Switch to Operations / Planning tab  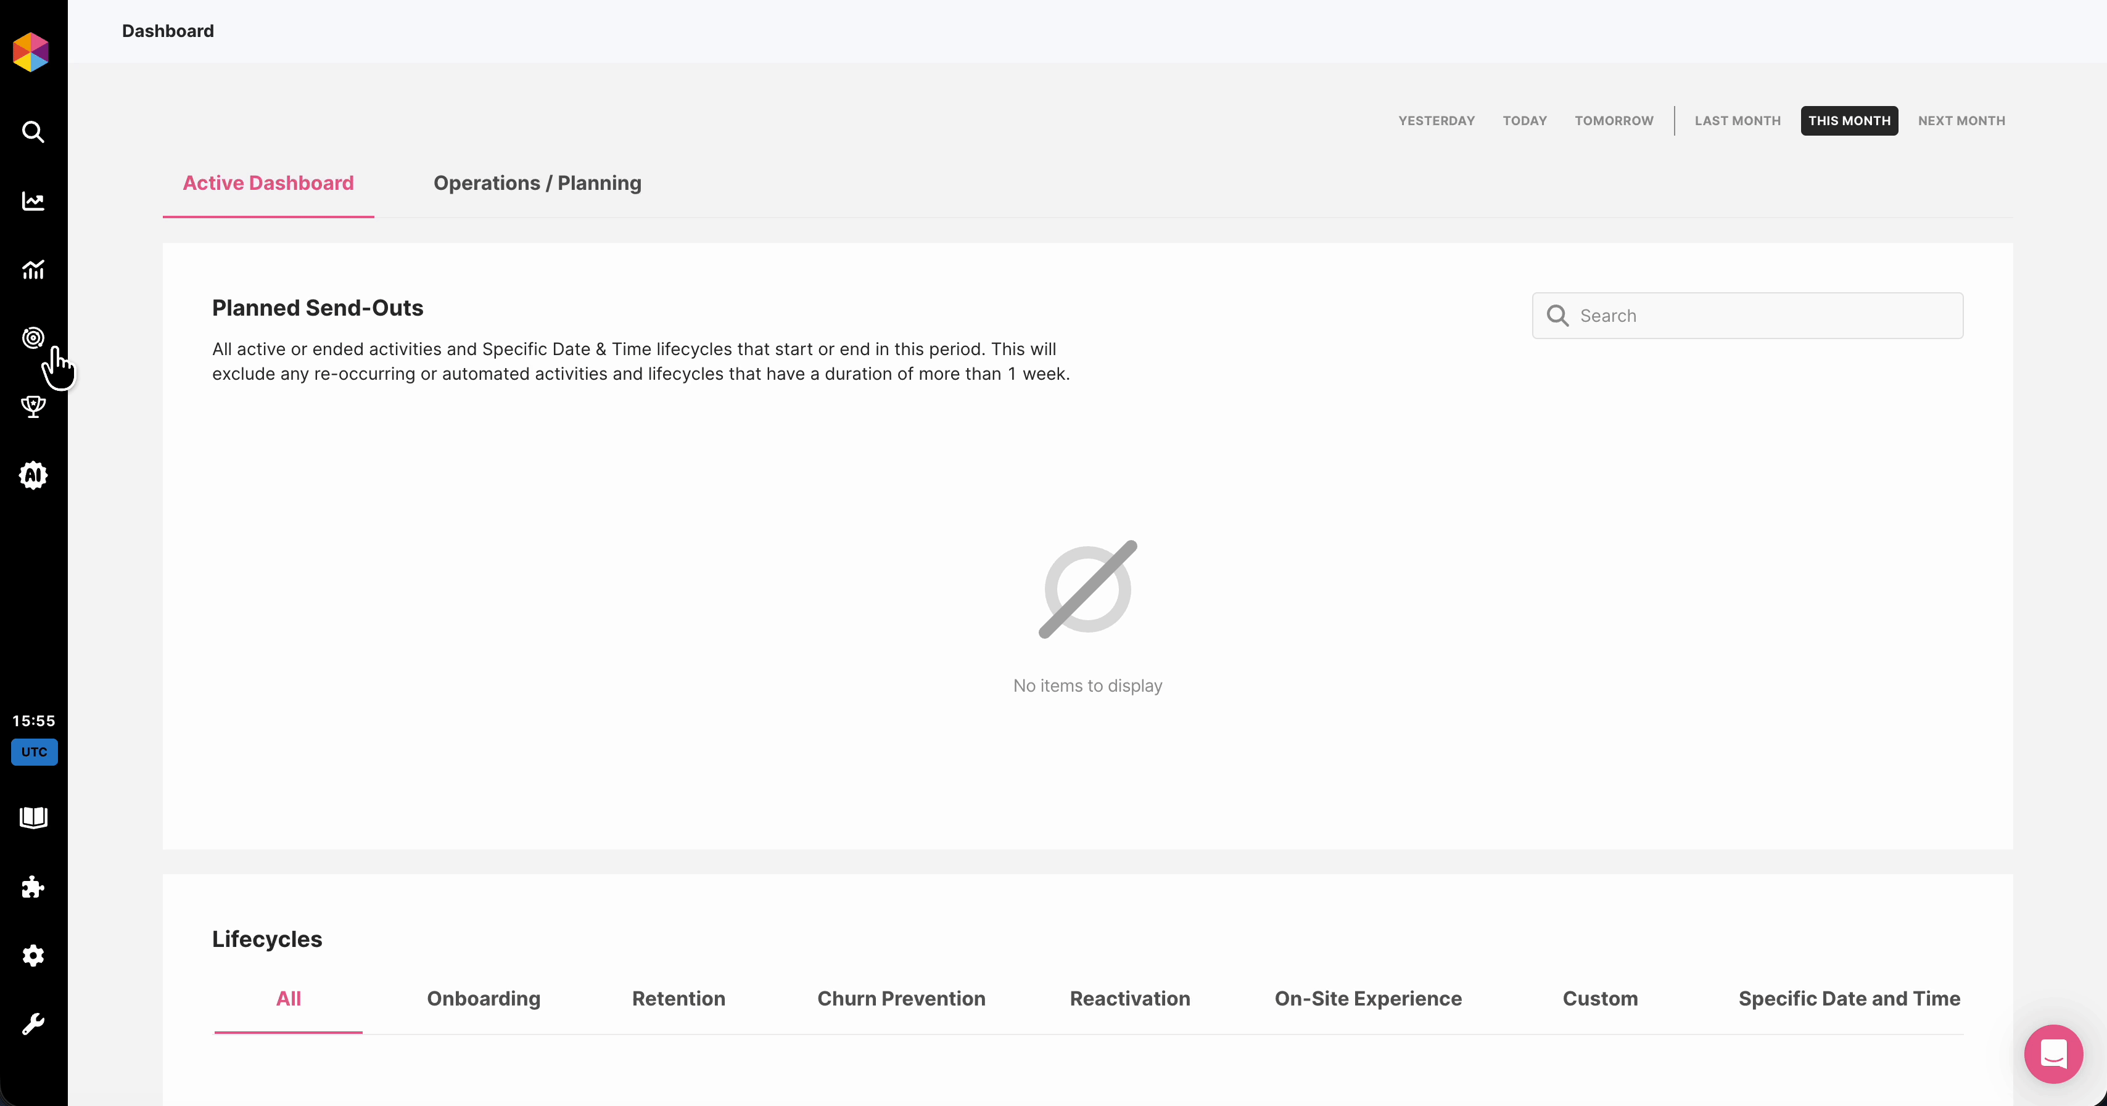(537, 183)
